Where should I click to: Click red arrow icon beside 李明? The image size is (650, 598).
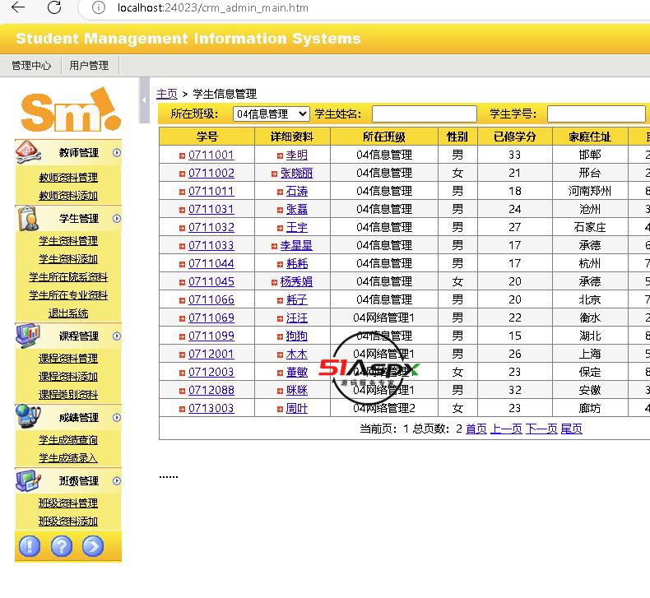(280, 155)
